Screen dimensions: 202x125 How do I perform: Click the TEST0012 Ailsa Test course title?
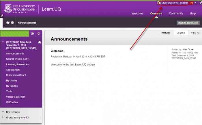tap(21, 45)
